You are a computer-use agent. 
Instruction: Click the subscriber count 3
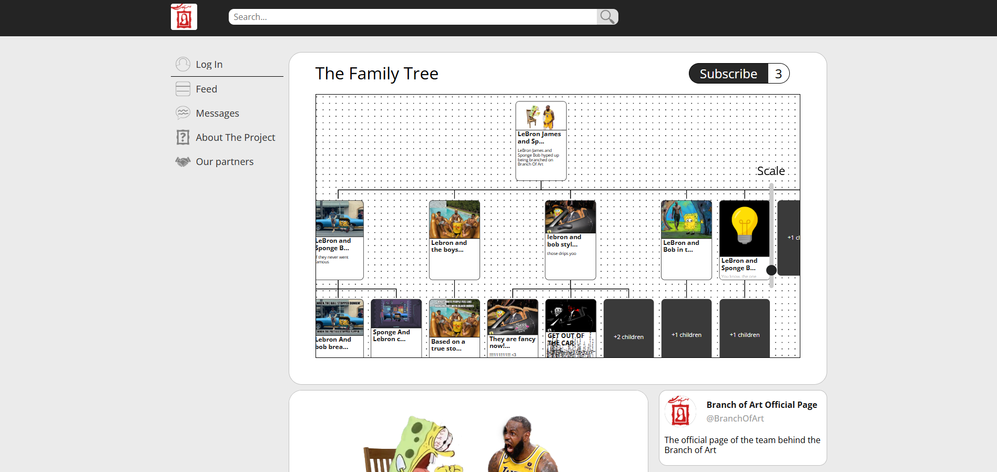(779, 74)
